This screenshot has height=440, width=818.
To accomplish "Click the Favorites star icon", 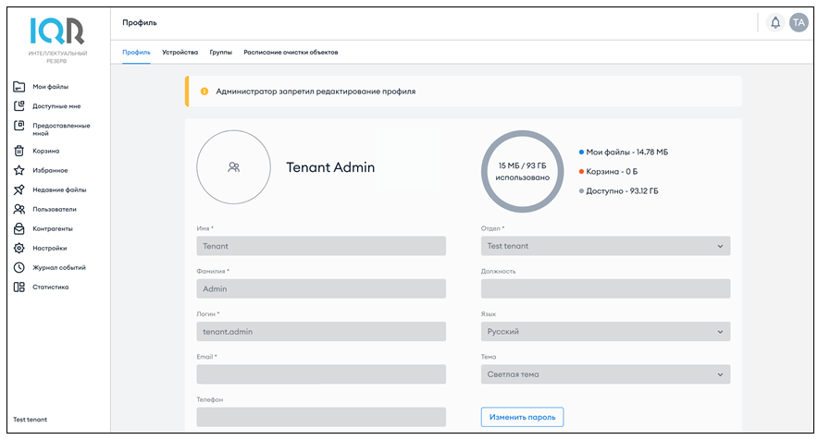I will [x=19, y=170].
